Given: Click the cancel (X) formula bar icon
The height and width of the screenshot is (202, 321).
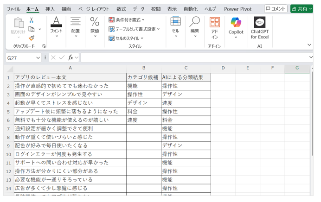Looking at the screenshot, I should coord(53,57).
